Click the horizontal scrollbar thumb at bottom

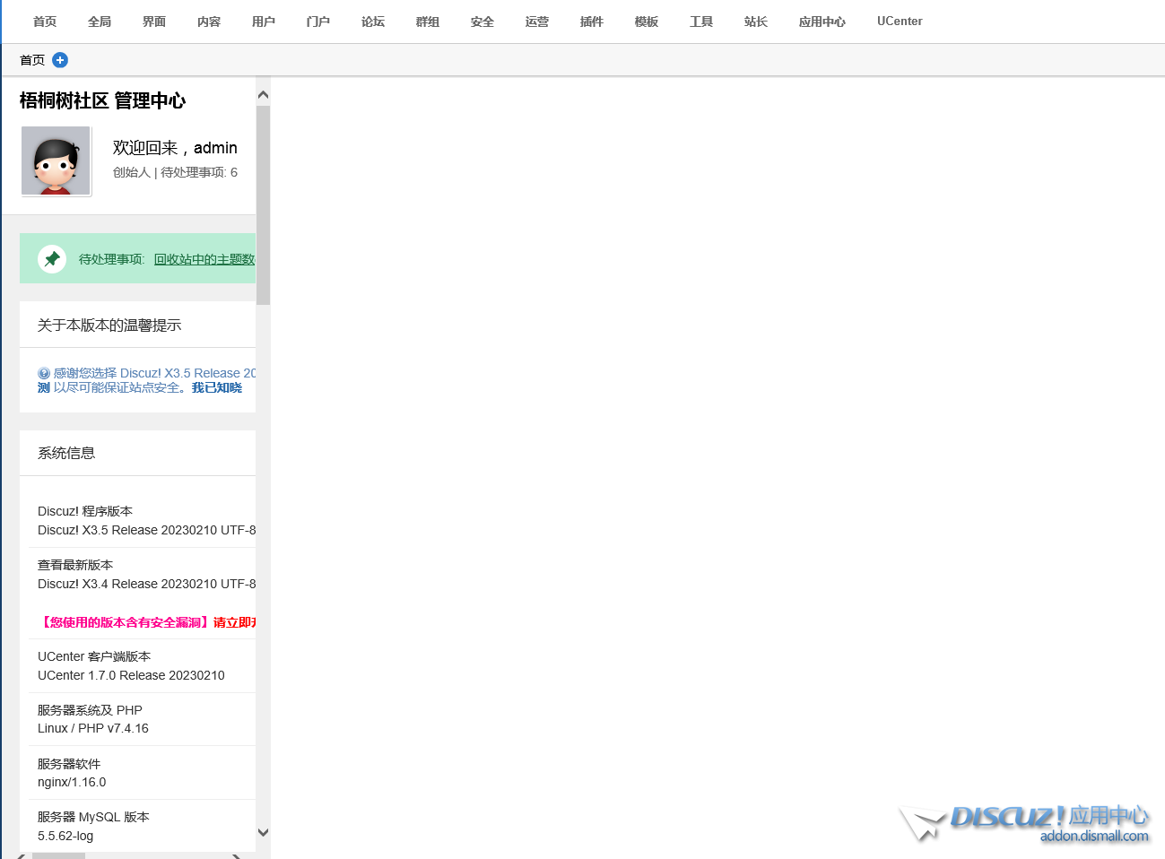tap(58, 856)
